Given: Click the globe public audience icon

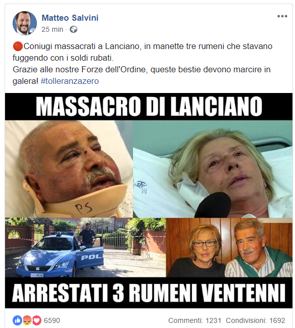Looking at the screenshot, I should point(73,29).
